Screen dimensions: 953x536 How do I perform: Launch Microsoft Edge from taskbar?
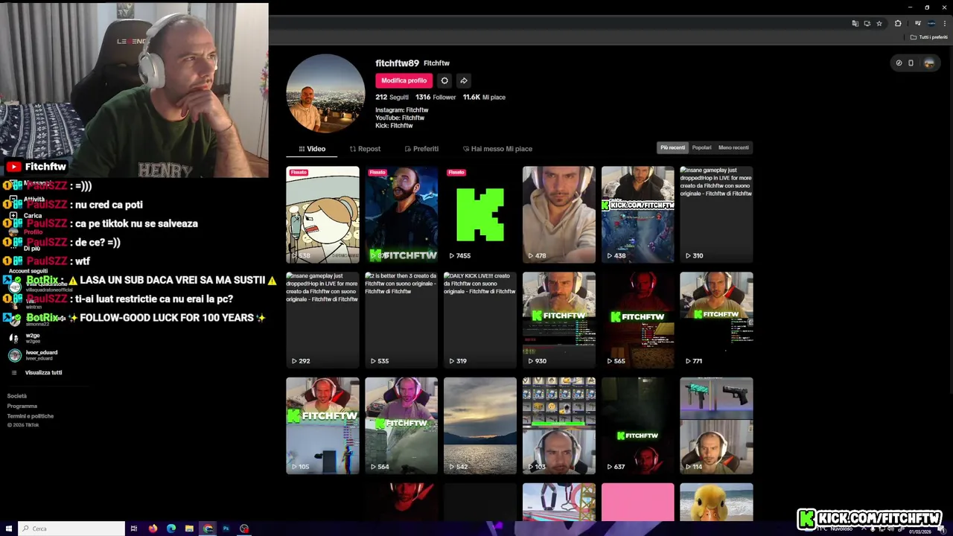[171, 529]
